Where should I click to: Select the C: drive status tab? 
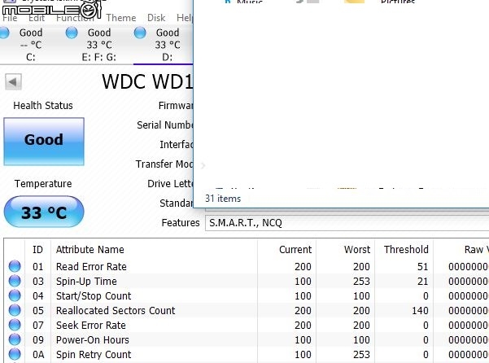[x=31, y=45]
